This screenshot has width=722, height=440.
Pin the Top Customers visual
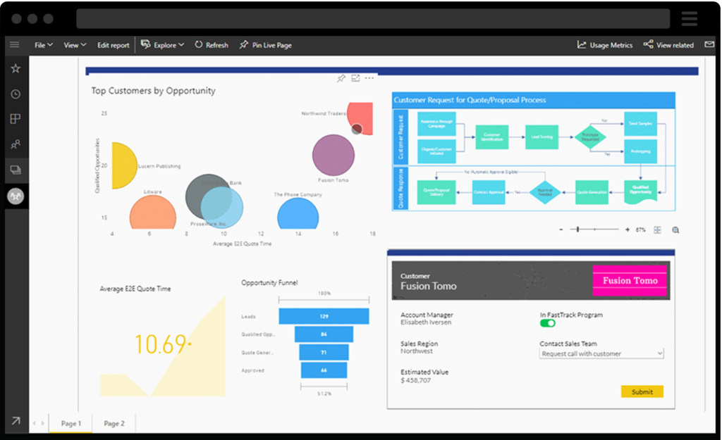(341, 78)
